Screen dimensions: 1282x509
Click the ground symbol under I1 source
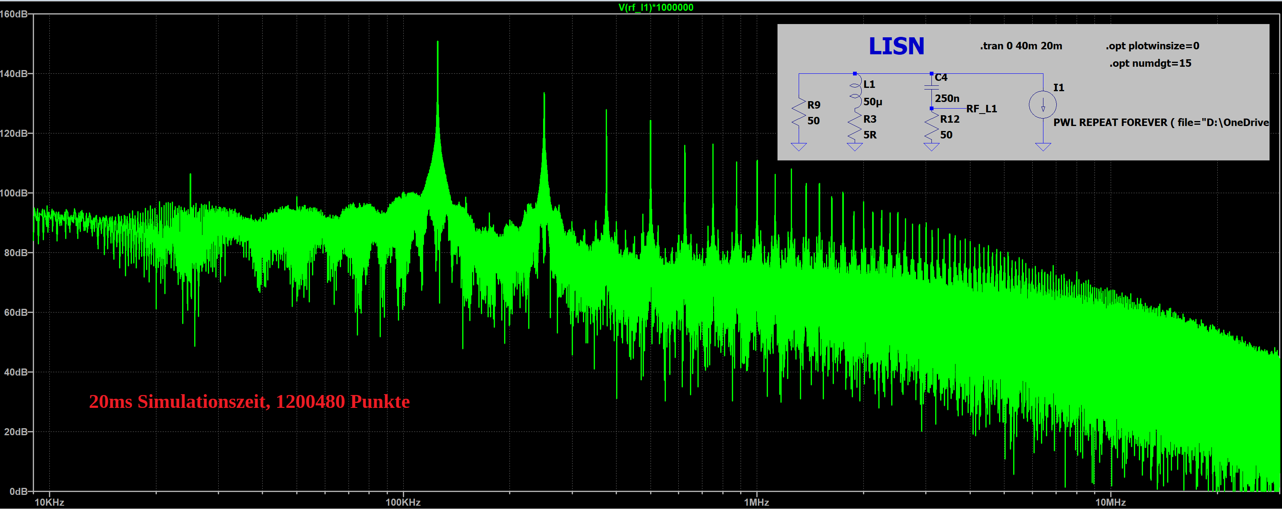pos(1043,147)
